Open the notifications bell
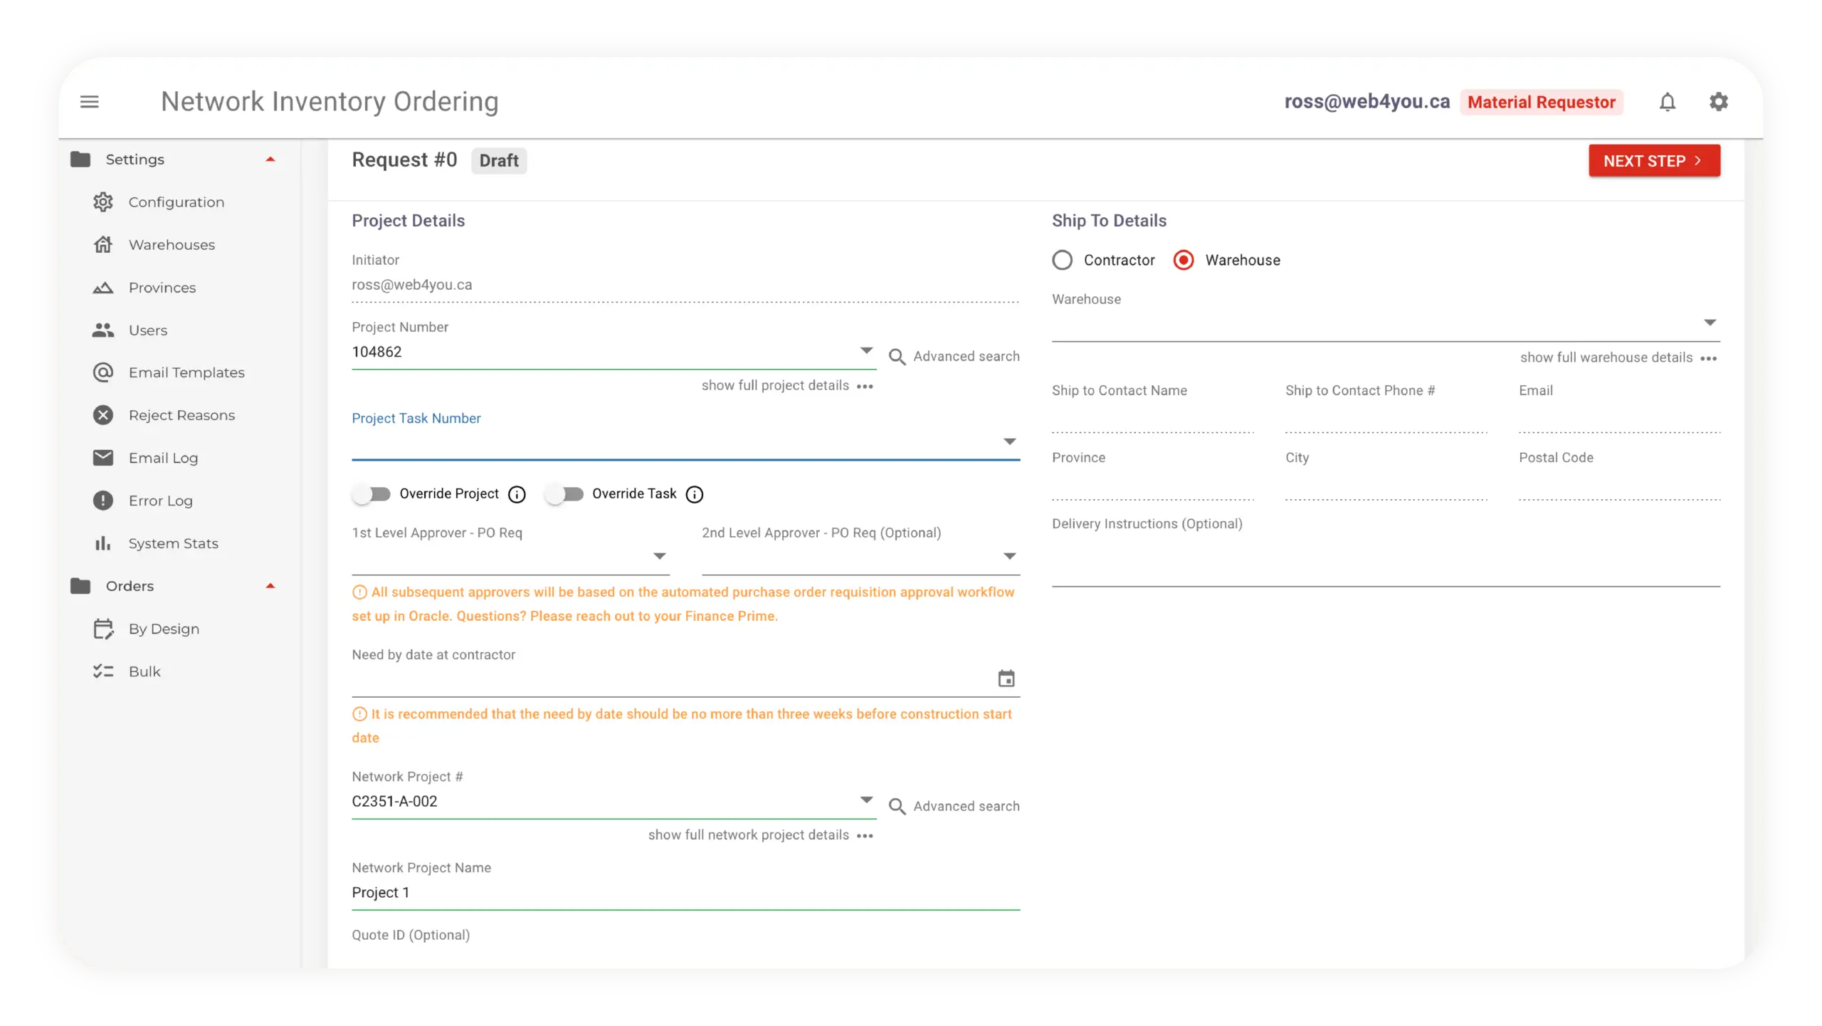The height and width of the screenshot is (1026, 1822). point(1667,102)
